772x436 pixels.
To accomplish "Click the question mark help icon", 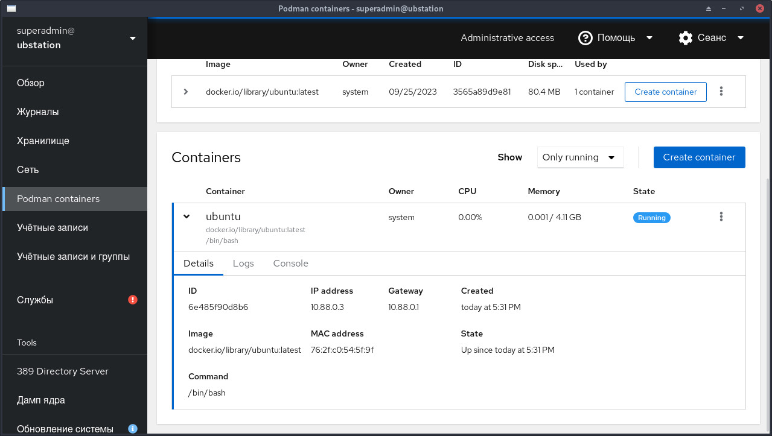I will click(585, 37).
